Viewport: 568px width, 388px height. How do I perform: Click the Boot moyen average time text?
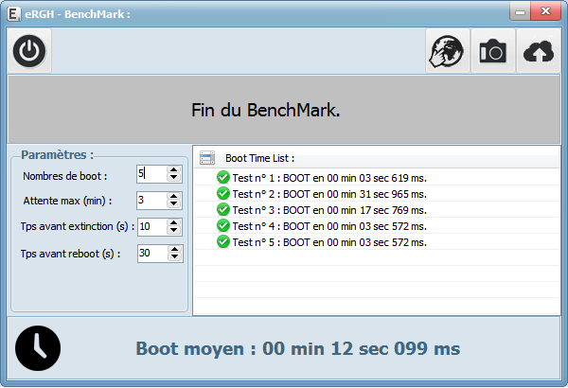coord(297,348)
